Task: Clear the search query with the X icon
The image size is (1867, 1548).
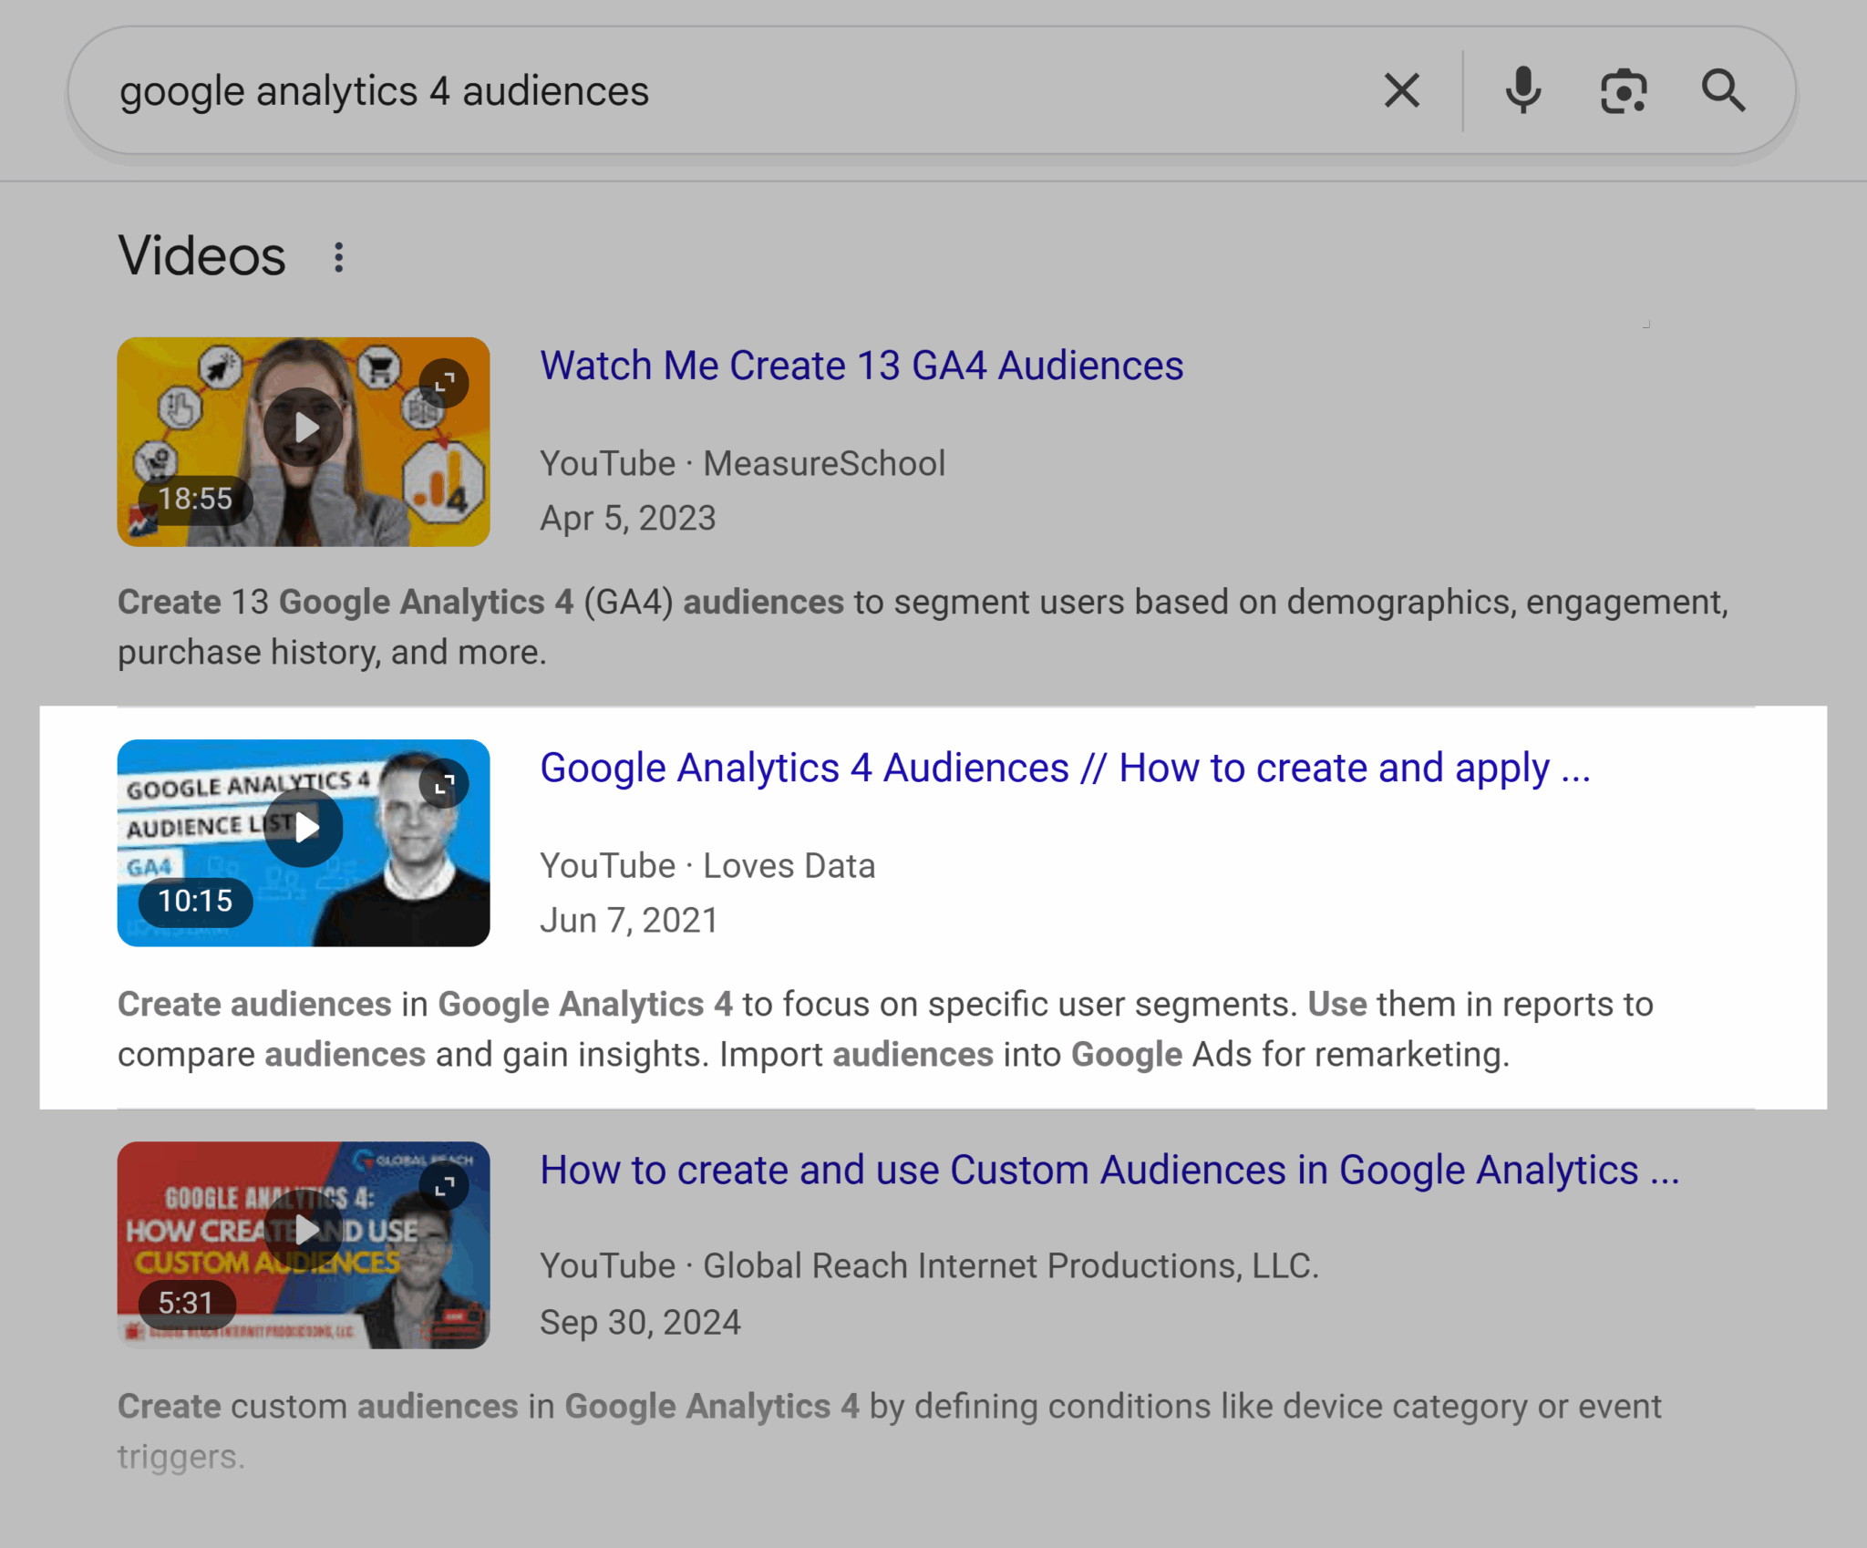Action: click(x=1401, y=90)
